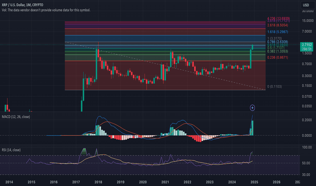The width and height of the screenshot is (316, 186).
Task: Click the 2016 label on the time axis
Action: point(54,182)
